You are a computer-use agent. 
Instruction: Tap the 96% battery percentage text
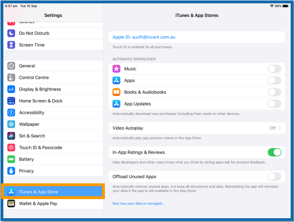coord(278,6)
